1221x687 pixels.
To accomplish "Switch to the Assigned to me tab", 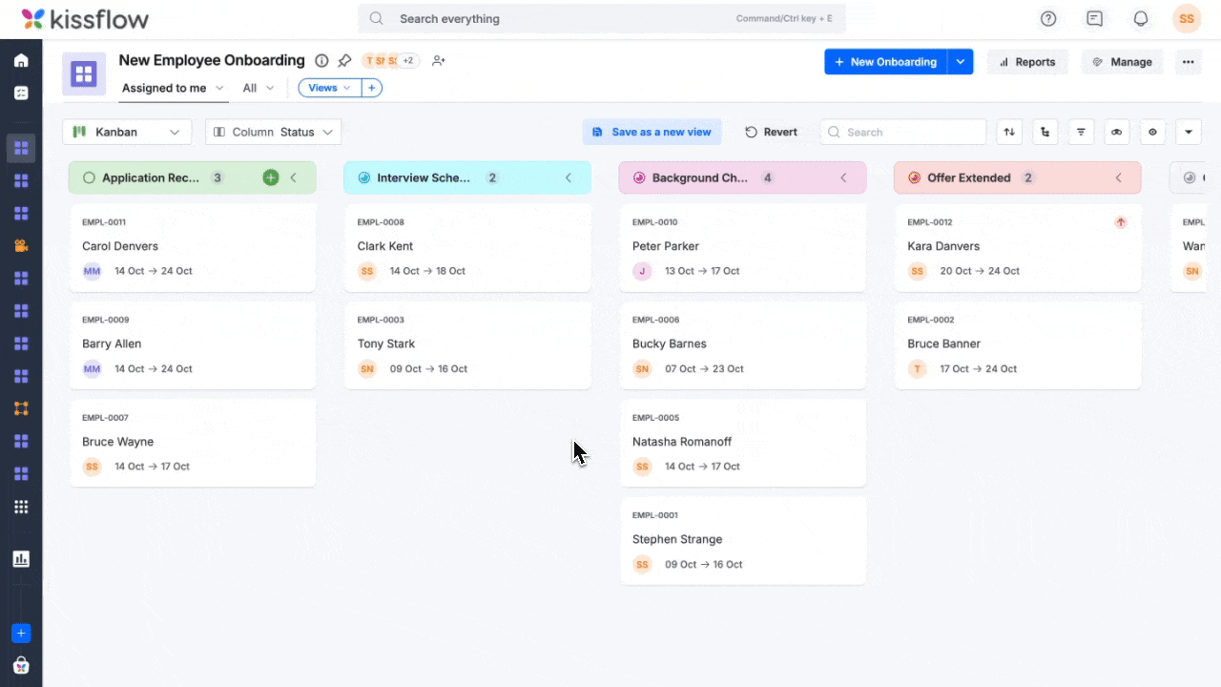I will click(164, 88).
